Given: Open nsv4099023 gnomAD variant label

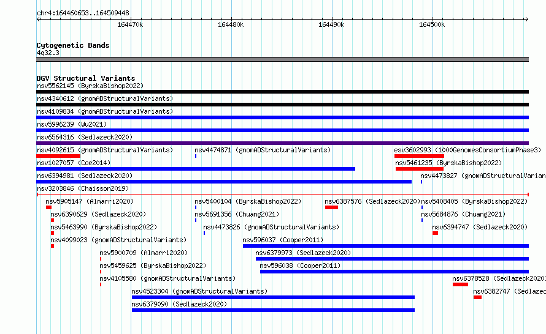Looking at the screenshot, I should coord(118,240).
